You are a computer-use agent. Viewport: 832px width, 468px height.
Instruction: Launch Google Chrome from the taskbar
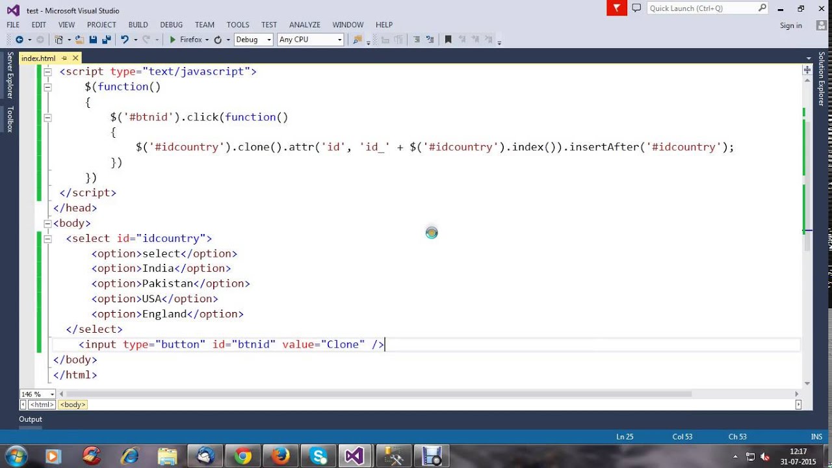coord(243,456)
